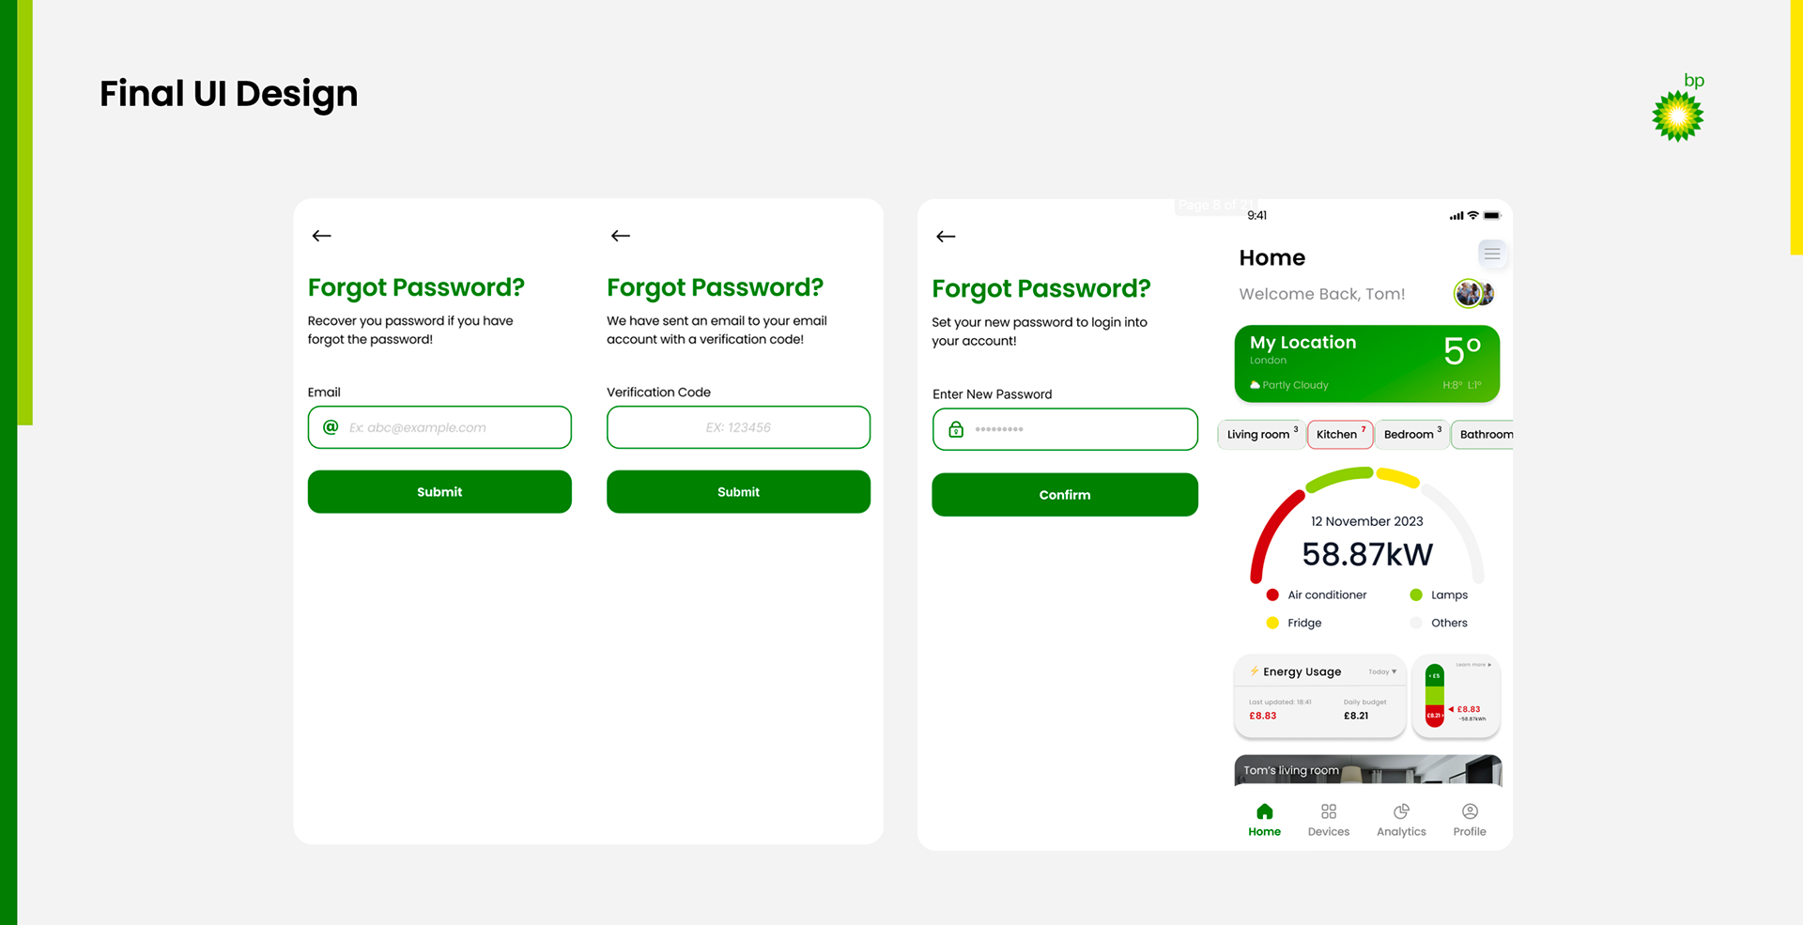Expand Learn more on the budget card
The height and width of the screenshot is (925, 1803).
coord(1473,665)
